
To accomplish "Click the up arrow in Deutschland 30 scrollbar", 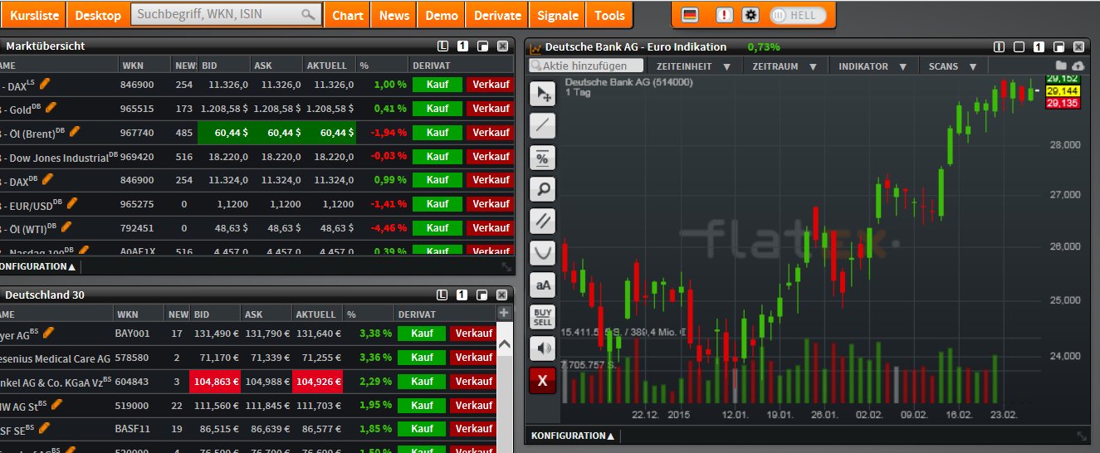I will click(x=503, y=343).
